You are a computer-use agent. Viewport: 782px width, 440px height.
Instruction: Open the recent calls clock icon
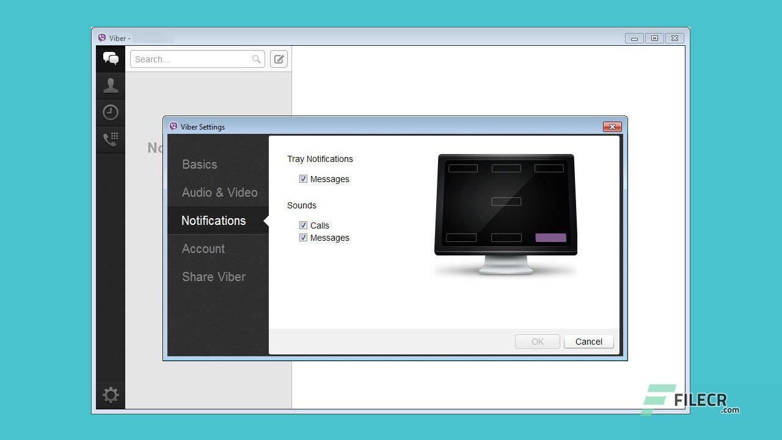click(111, 112)
